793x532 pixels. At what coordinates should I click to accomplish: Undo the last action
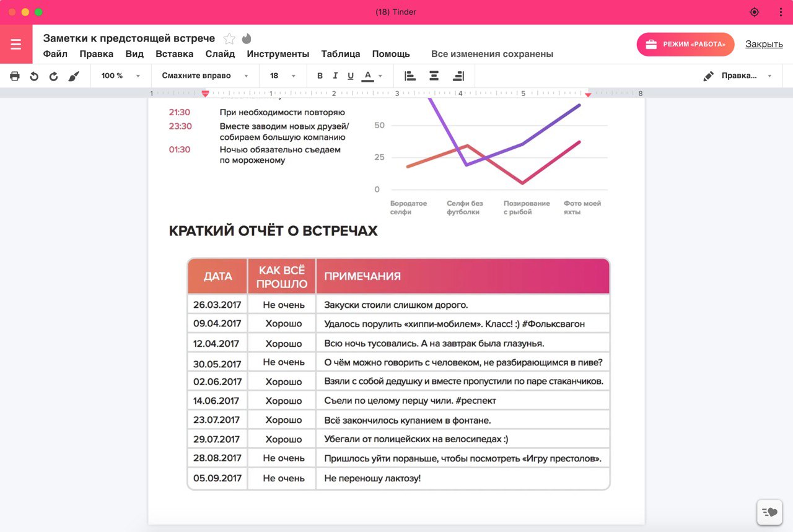click(x=34, y=76)
